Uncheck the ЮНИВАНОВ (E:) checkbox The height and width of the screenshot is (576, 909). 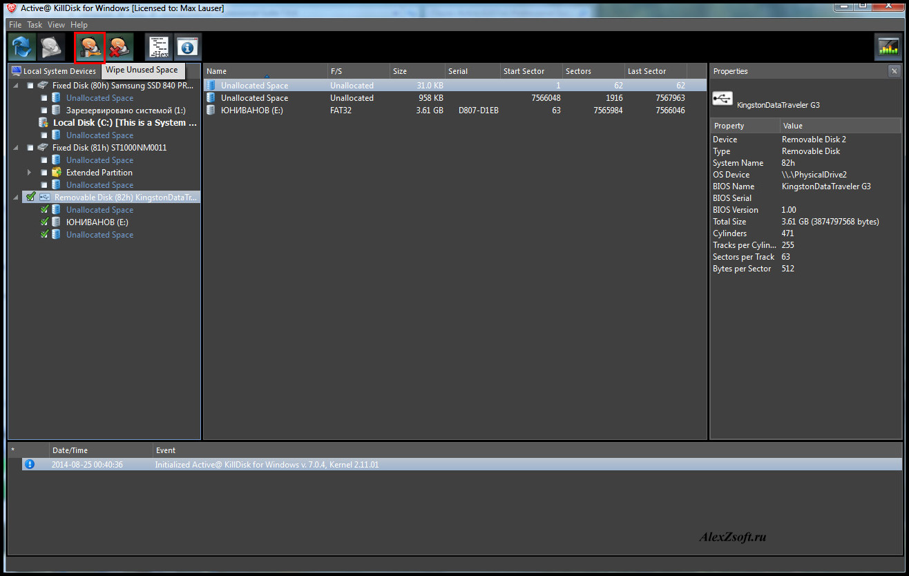(x=44, y=222)
